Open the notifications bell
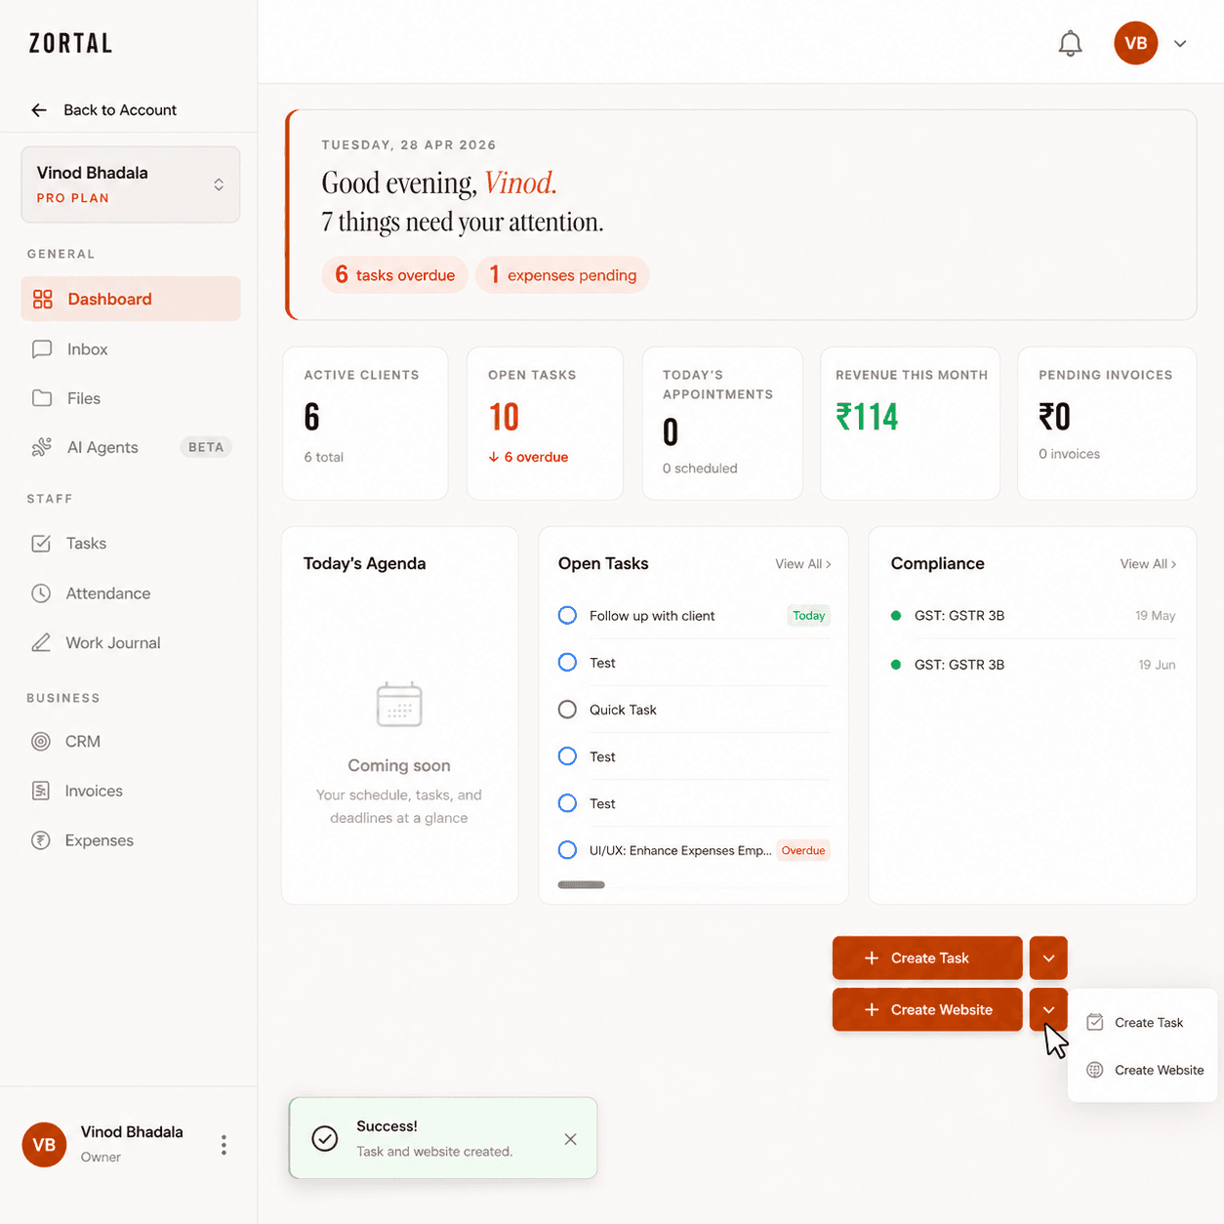Image resolution: width=1224 pixels, height=1224 pixels. pyautogui.click(x=1070, y=43)
